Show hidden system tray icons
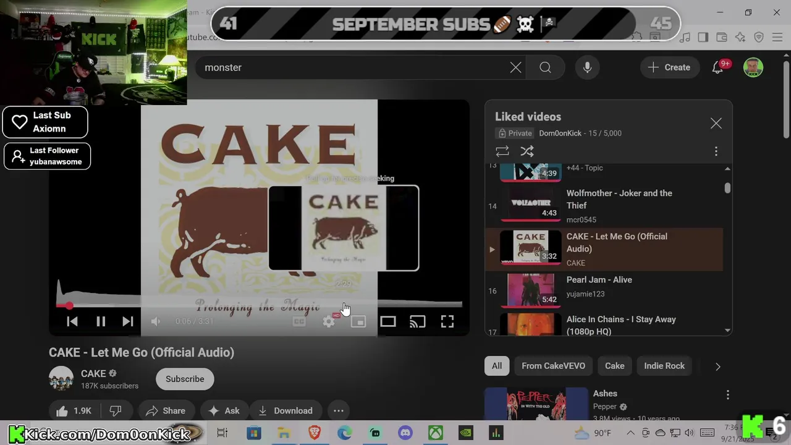The height and width of the screenshot is (445, 791). pos(630,433)
